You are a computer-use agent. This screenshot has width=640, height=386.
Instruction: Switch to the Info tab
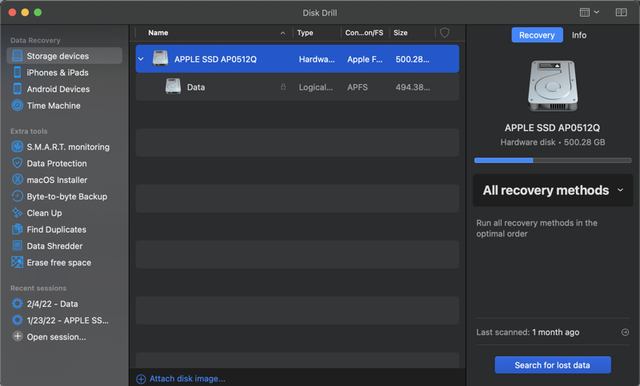point(578,35)
